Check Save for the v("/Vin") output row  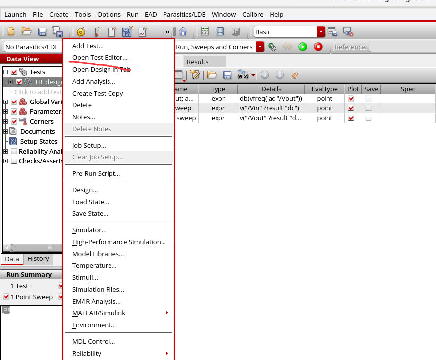tap(368, 108)
